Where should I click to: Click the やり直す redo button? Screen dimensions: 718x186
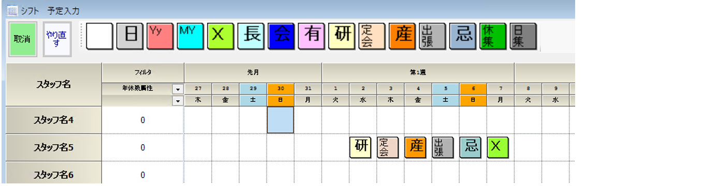click(x=57, y=39)
